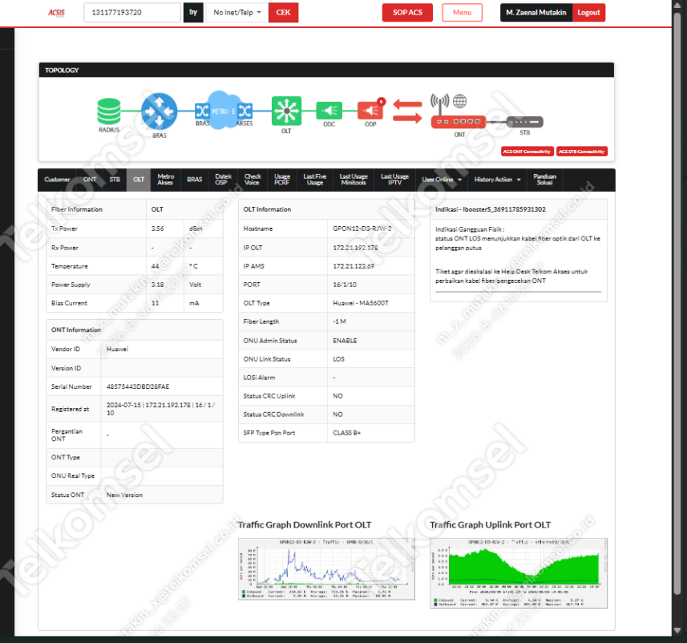687x643 pixels.
Task: Click the STB device icon
Action: point(525,122)
